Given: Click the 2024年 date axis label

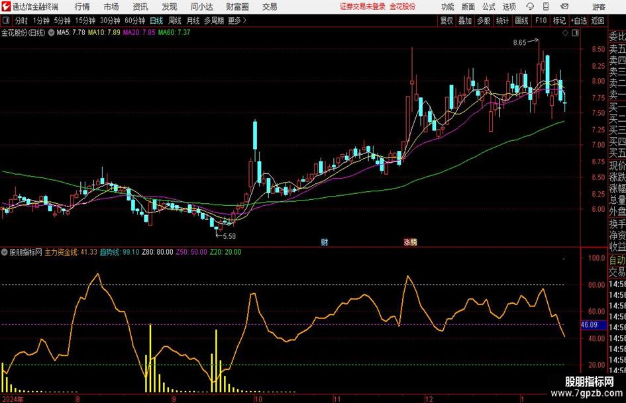Looking at the screenshot, I should click(13, 399).
